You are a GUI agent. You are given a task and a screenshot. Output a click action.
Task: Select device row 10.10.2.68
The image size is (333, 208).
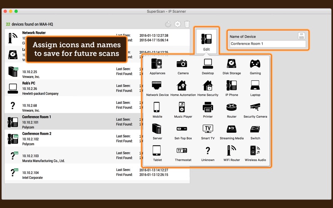[97, 105]
